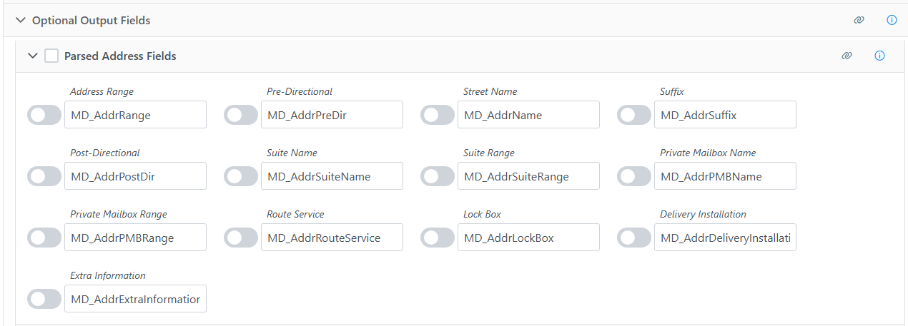This screenshot has height=326, width=908.
Task: Click the "Extra Information" field label
Action: 108,275
